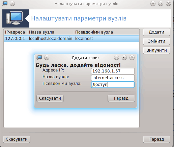The width and height of the screenshot is (174, 147).
Task: Minimize the Додати запис dialog
Action: 116,58
